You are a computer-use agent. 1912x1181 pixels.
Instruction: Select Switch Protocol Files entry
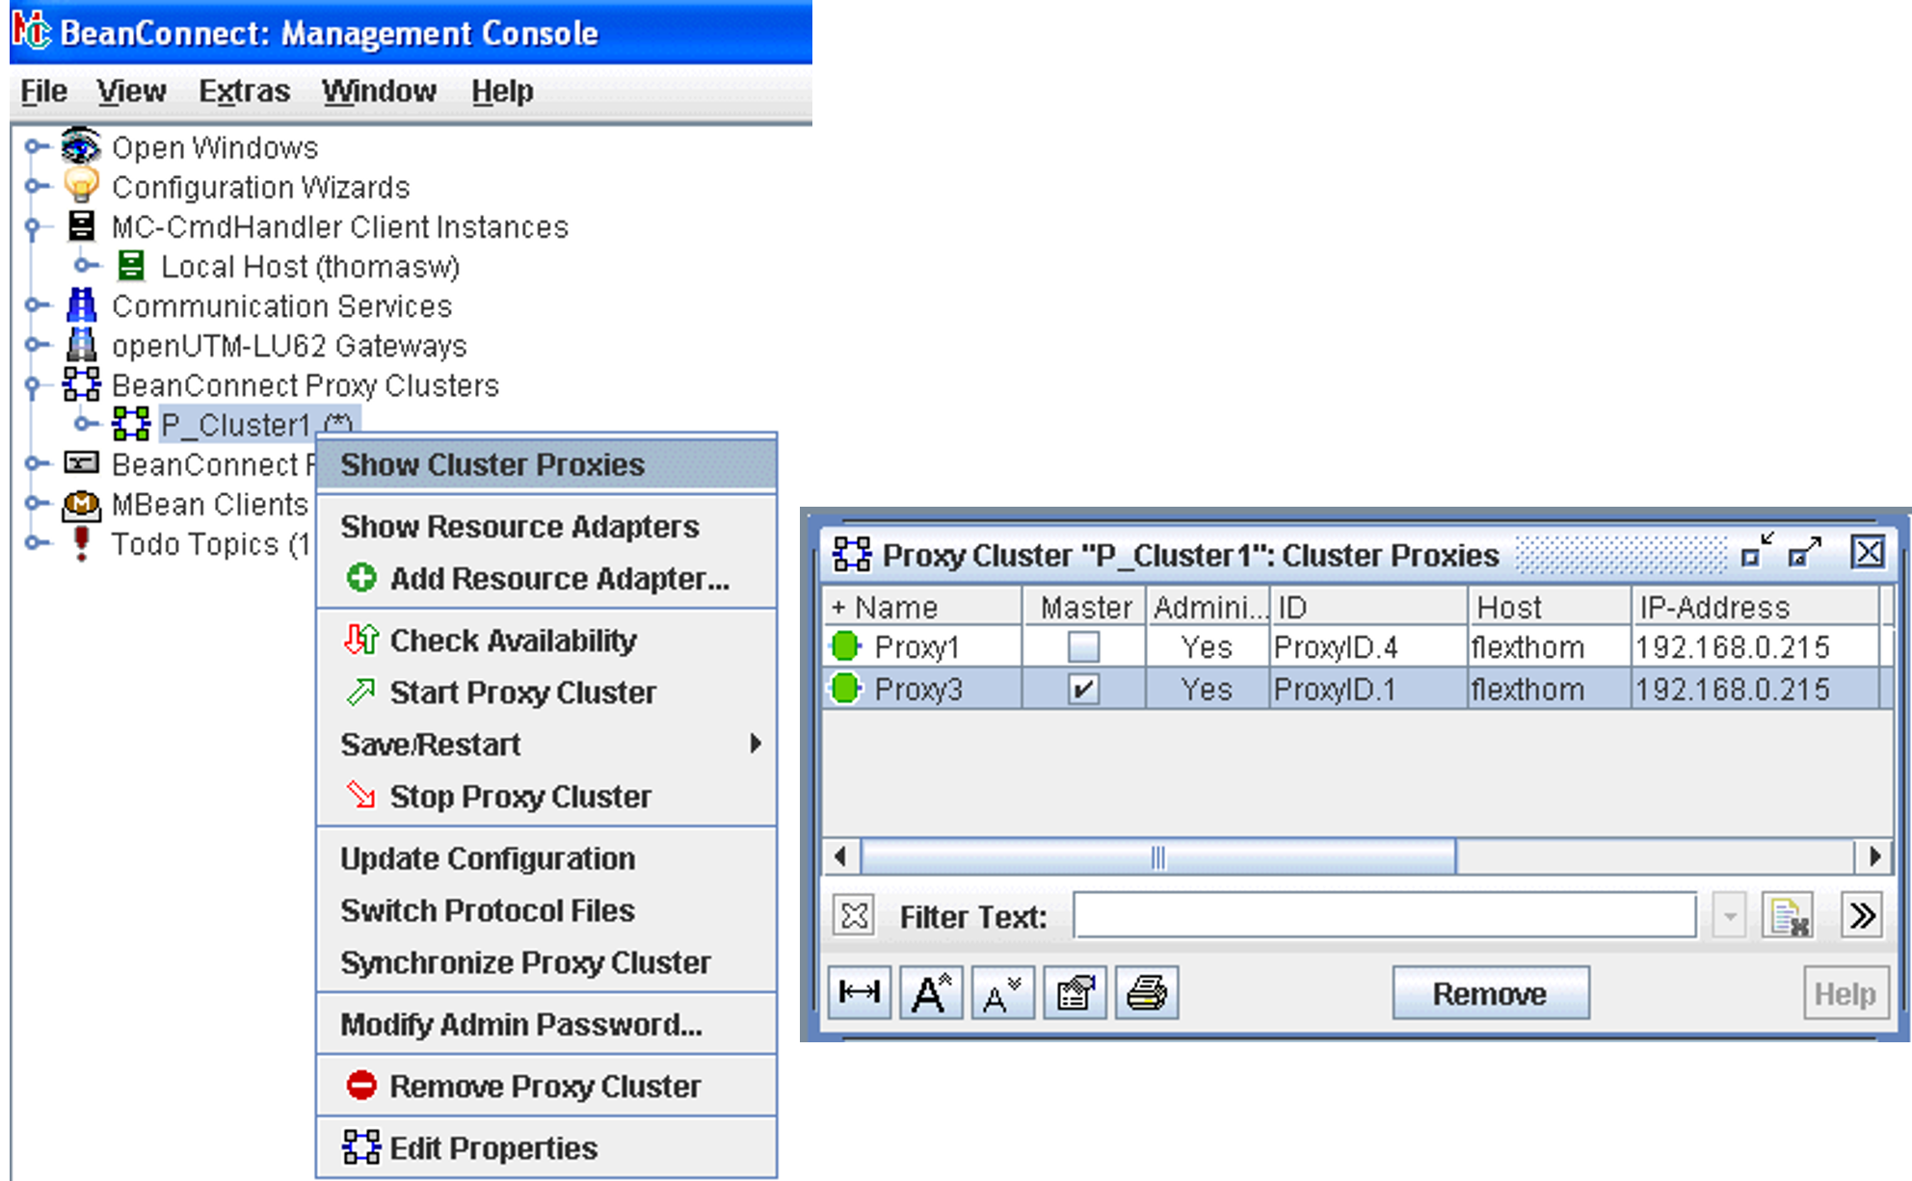pos(546,909)
